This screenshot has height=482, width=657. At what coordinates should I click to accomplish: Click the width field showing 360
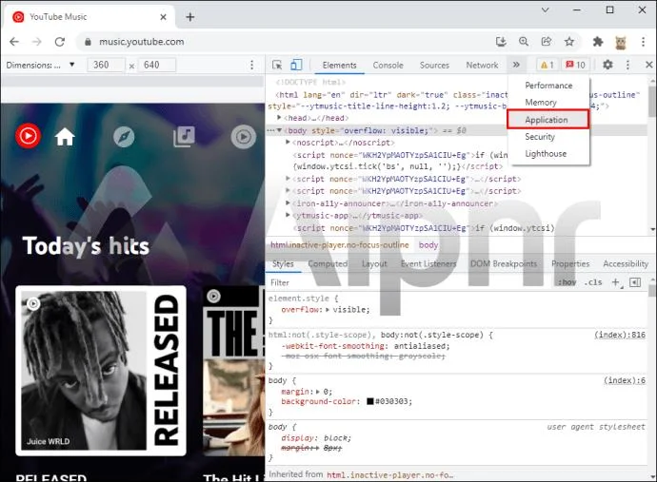click(106, 65)
